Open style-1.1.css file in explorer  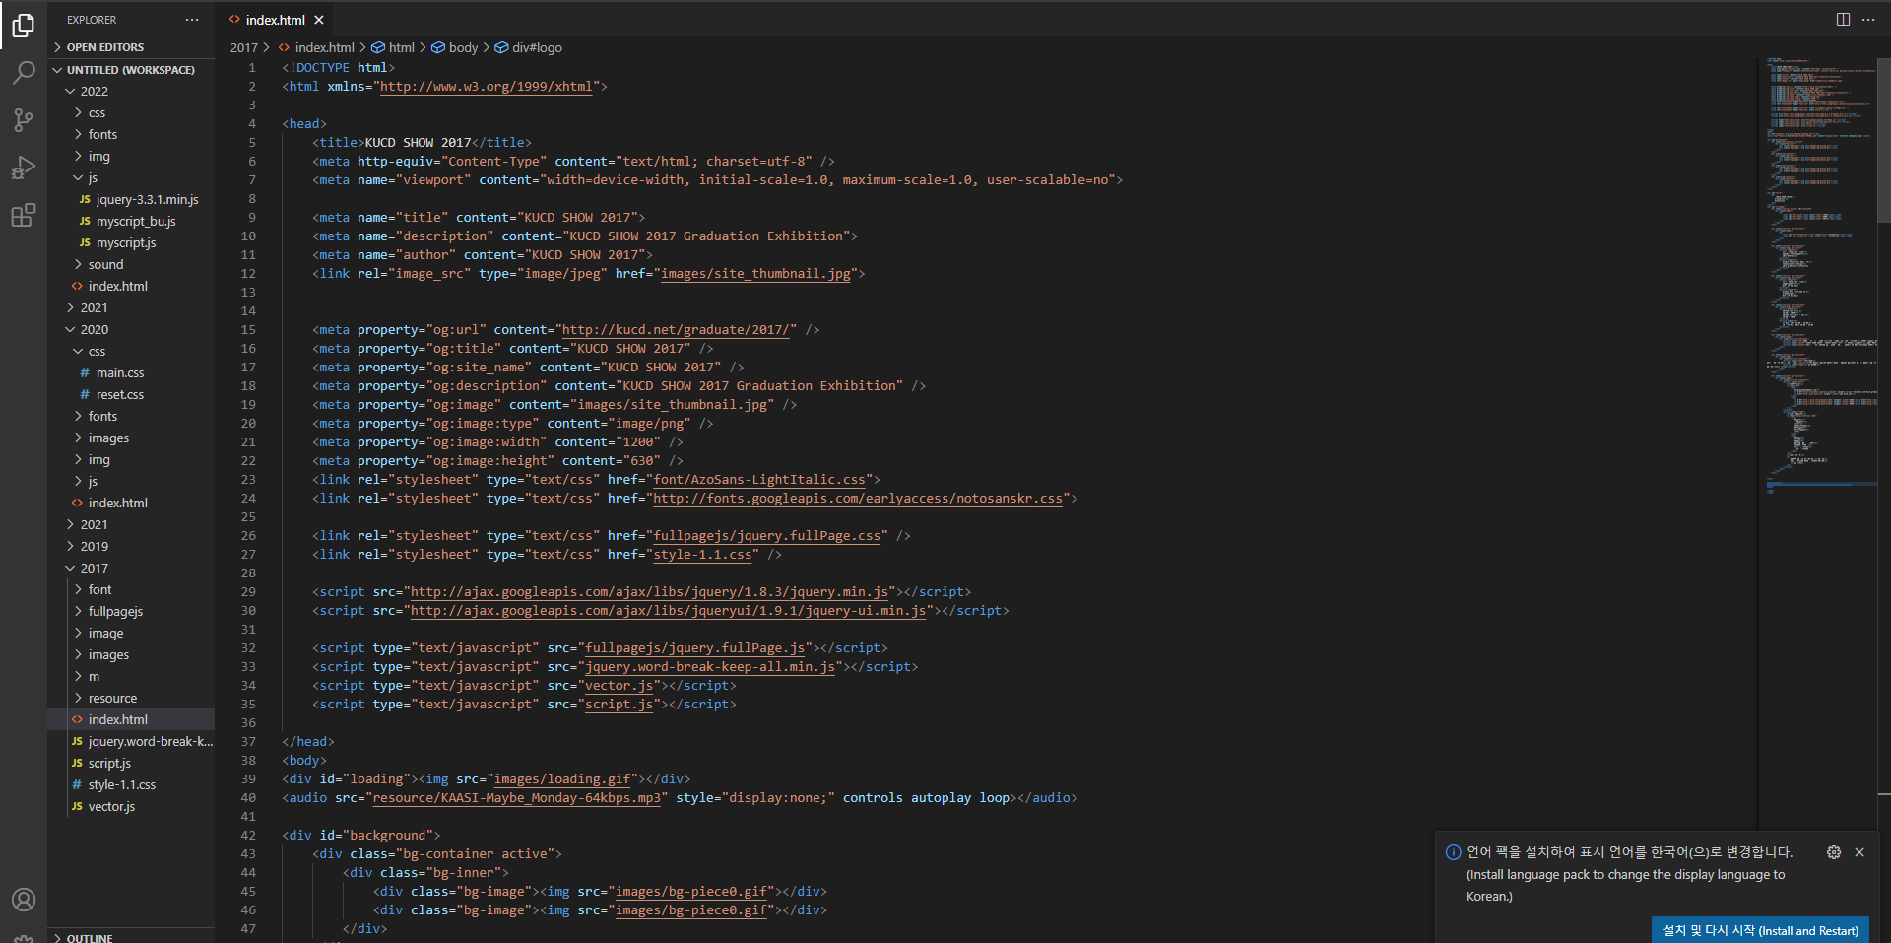[131, 784]
